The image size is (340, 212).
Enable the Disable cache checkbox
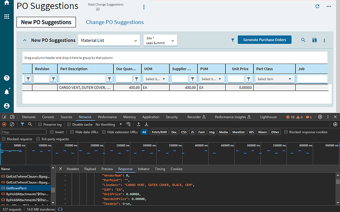point(68,124)
